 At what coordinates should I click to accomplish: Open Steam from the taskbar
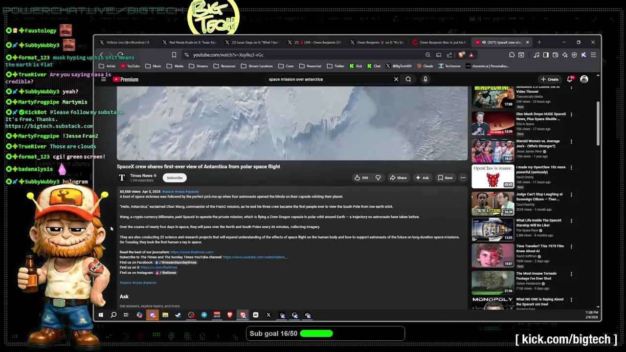coord(178,315)
